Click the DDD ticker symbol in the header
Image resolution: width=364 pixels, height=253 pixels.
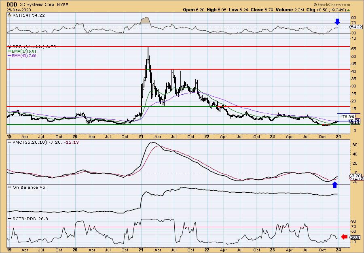pyautogui.click(x=13, y=4)
